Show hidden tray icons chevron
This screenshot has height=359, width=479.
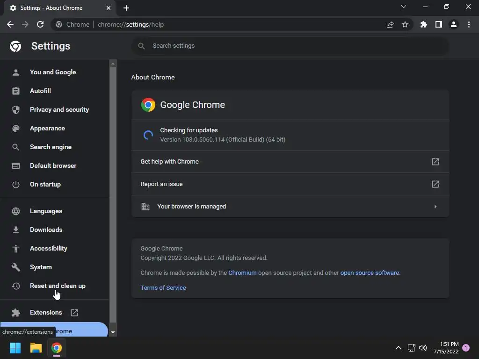point(399,348)
